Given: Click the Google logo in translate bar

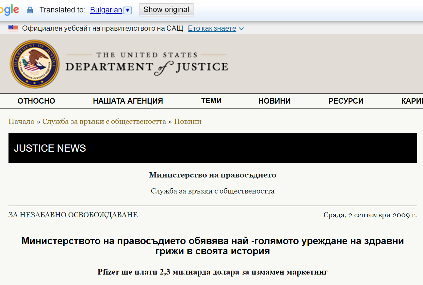Looking at the screenshot, I should (9, 10).
